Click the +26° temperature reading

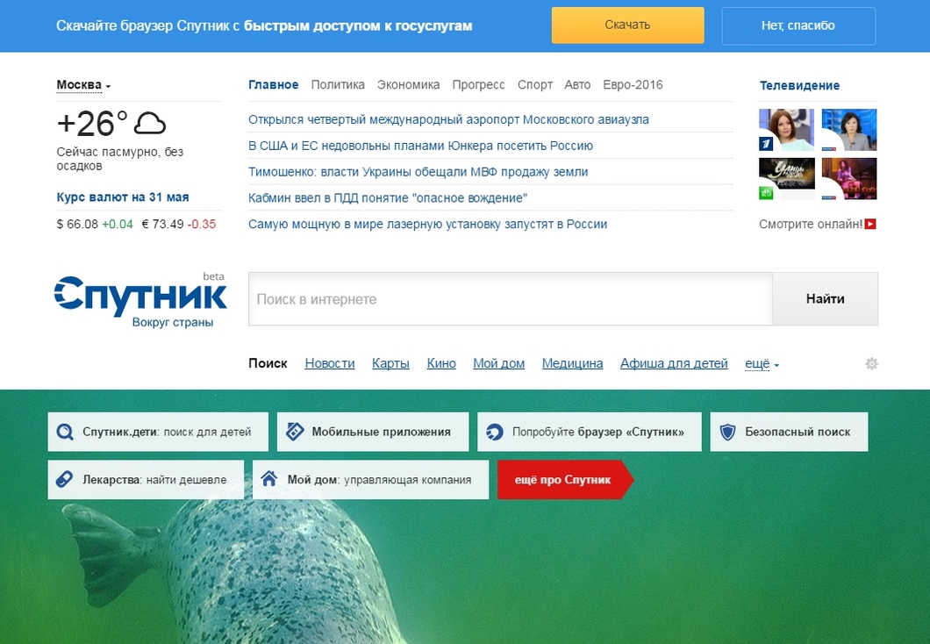coord(92,124)
